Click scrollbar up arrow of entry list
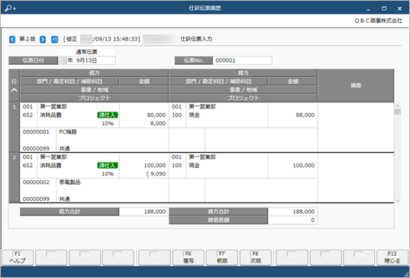 (398, 105)
